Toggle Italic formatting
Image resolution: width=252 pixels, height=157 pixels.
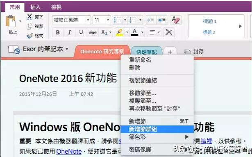69,32
